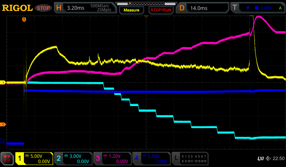
Task: Select the orange trigger level marker on left edge
Action: (3, 124)
